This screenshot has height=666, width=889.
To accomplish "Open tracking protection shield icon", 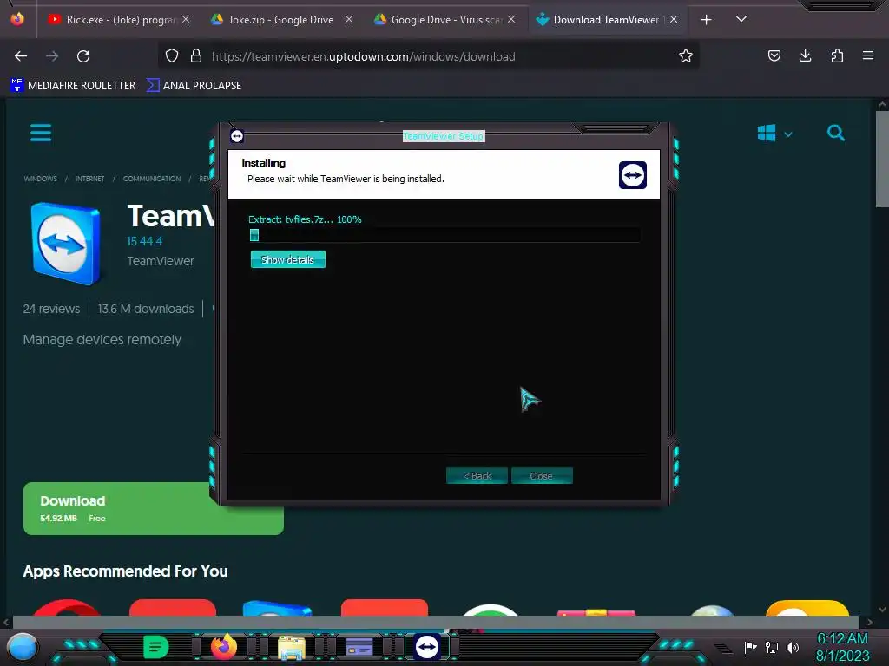I will [172, 56].
